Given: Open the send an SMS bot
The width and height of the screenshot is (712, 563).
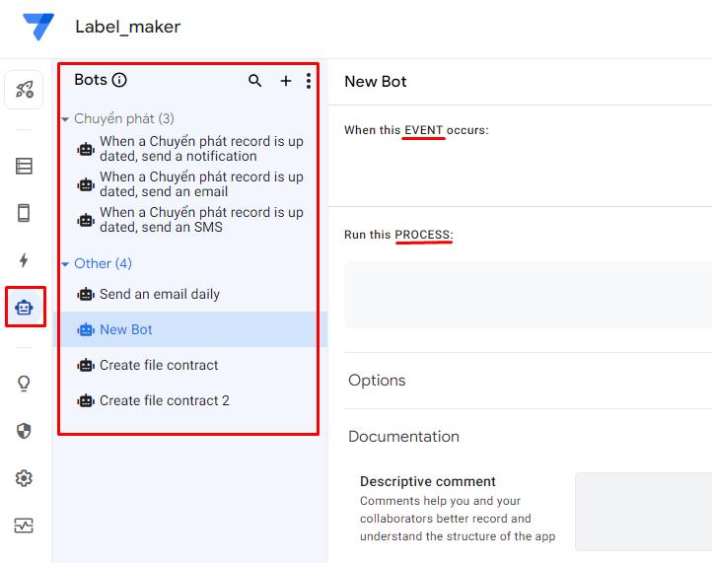Looking at the screenshot, I should tap(201, 219).
